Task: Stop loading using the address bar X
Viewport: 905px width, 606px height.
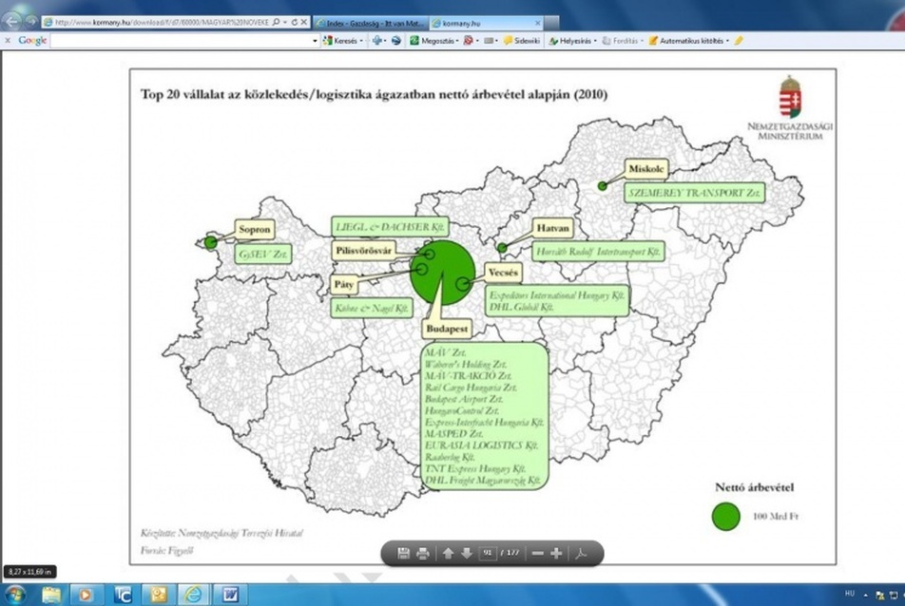Action: (304, 23)
